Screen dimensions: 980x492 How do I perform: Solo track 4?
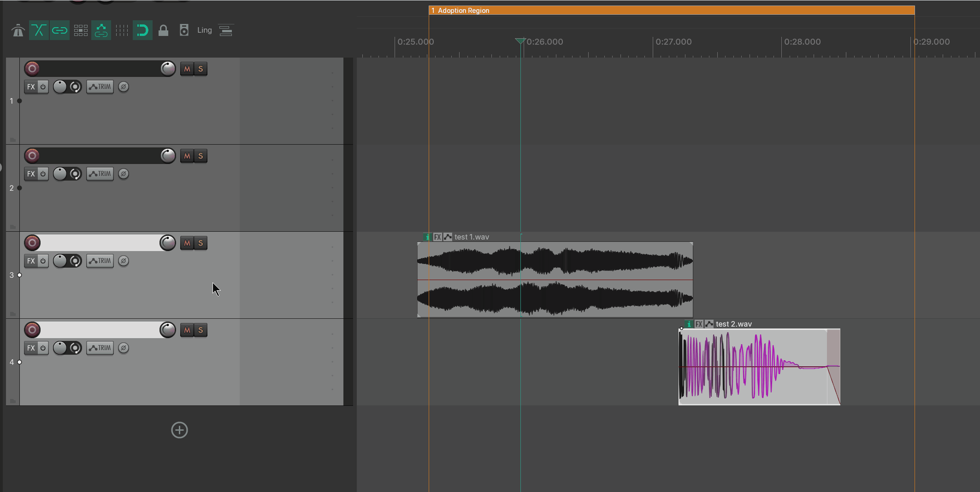[x=201, y=330]
